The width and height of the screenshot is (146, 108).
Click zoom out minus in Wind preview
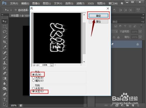34,65
